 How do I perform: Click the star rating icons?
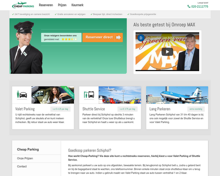click(69, 39)
